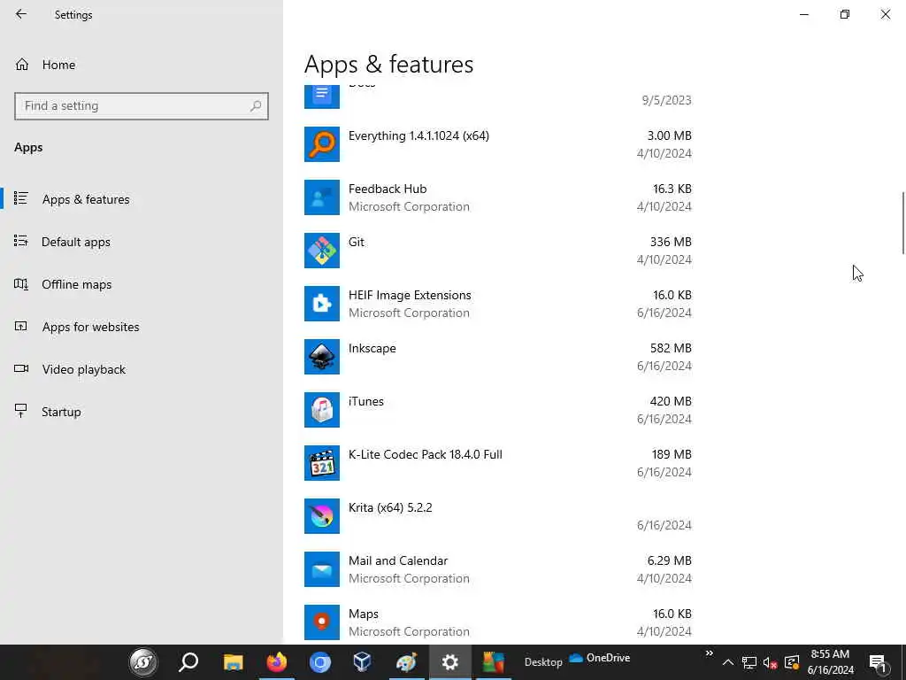
Task: Select the Maps entry name
Action: click(363, 614)
